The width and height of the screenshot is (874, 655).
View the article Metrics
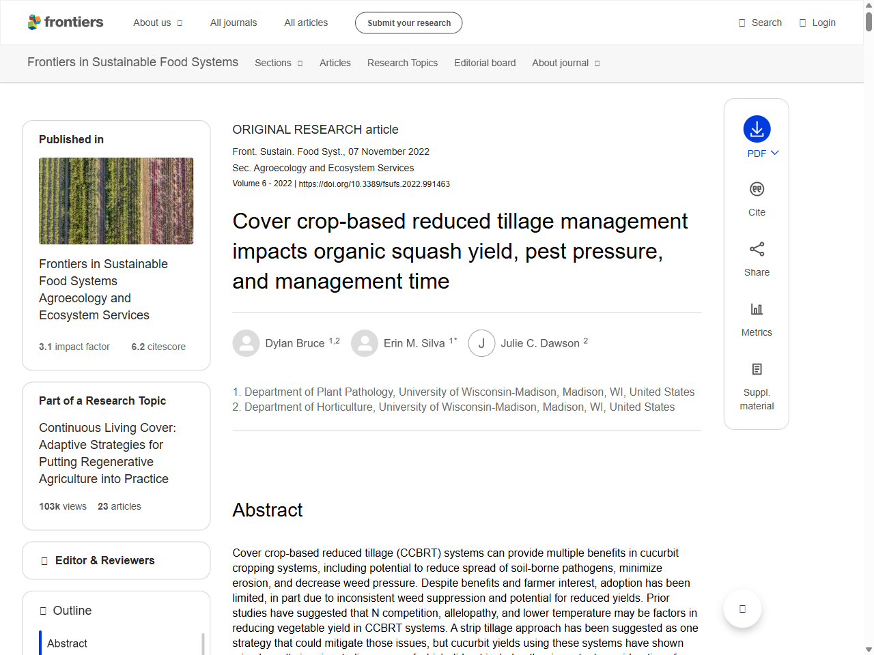pos(757,318)
